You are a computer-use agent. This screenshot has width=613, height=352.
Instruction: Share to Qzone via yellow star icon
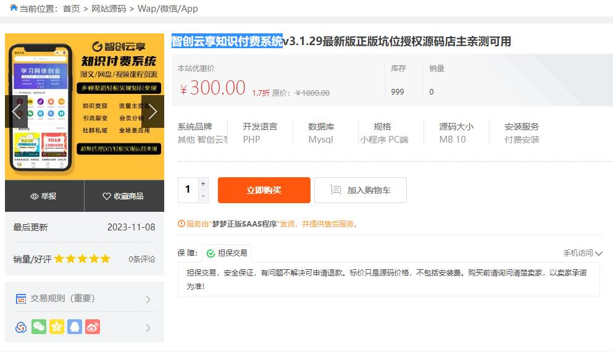pyautogui.click(x=57, y=327)
